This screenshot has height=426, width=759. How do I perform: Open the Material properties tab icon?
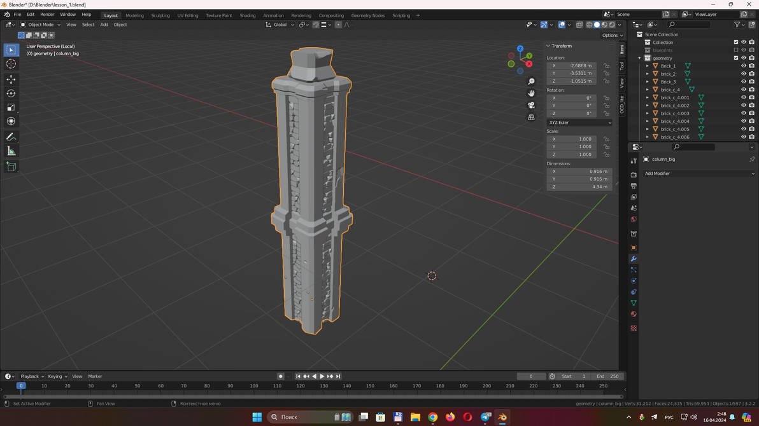pyautogui.click(x=634, y=314)
